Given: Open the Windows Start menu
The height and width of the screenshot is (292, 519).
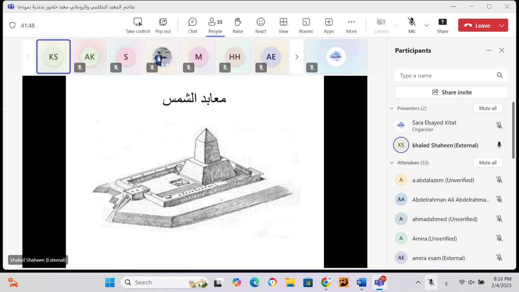Looking at the screenshot, I should coord(110,282).
